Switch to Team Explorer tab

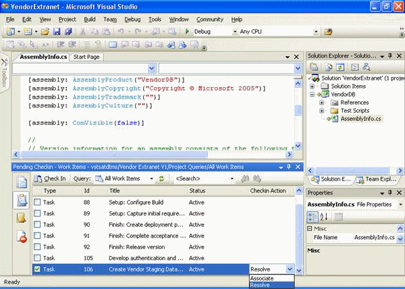point(377,180)
